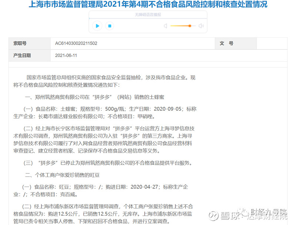Click the 财经九号院 watermark text

click(x=269, y=212)
